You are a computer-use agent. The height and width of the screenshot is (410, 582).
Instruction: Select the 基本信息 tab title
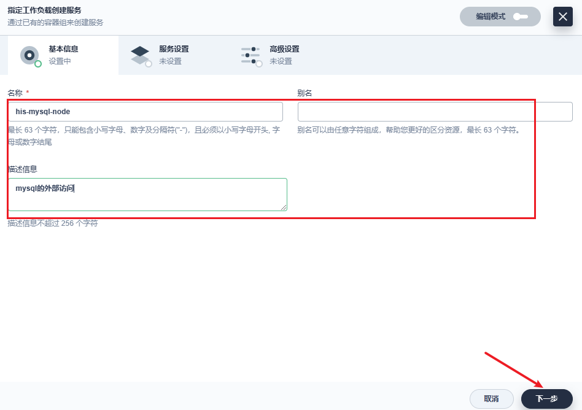pyautogui.click(x=63, y=49)
